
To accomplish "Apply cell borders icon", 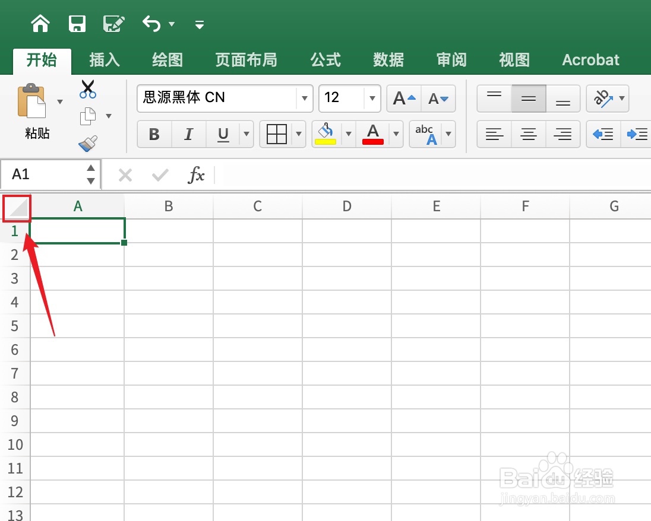I will pyautogui.click(x=277, y=134).
